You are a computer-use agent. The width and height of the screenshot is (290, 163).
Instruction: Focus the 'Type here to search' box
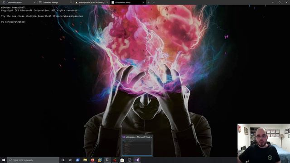click(33, 160)
